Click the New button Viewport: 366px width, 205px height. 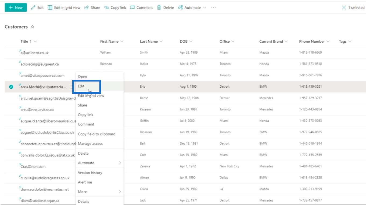16,8
